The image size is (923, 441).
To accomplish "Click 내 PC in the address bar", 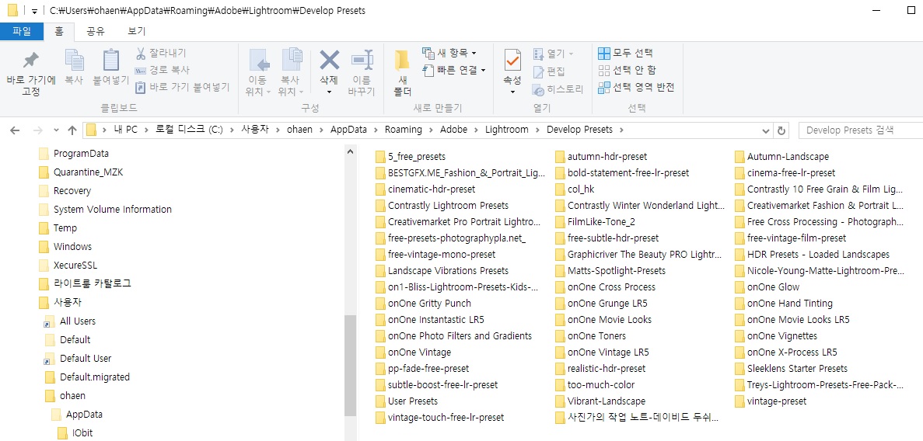I will click(x=125, y=130).
